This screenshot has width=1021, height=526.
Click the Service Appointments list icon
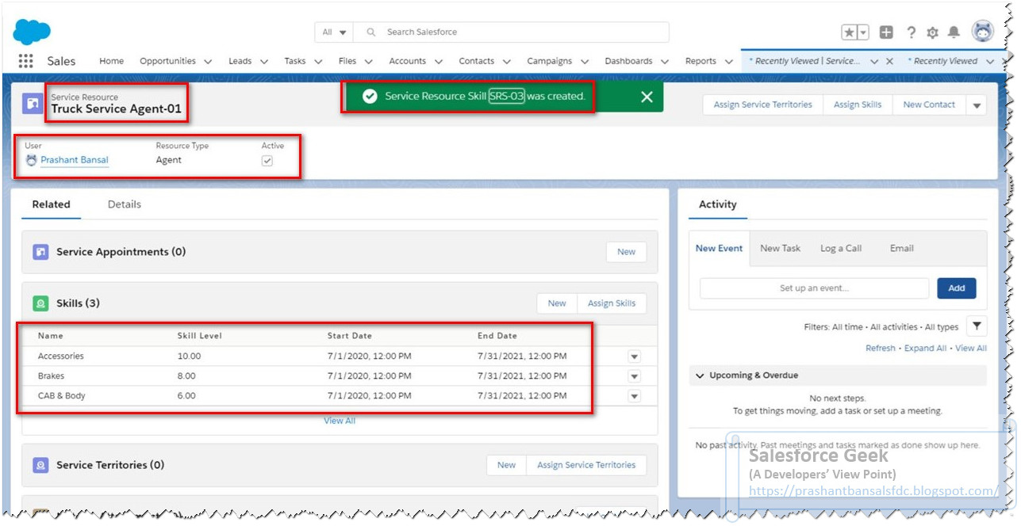point(40,252)
